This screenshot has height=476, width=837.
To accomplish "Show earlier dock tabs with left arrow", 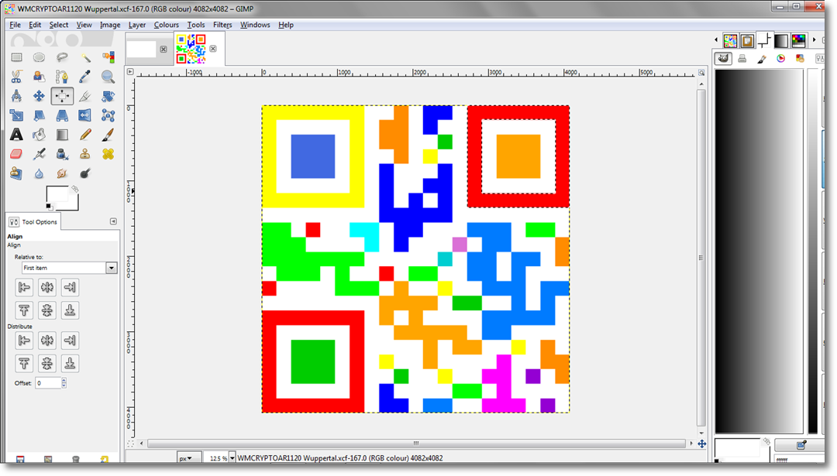I will click(x=716, y=40).
